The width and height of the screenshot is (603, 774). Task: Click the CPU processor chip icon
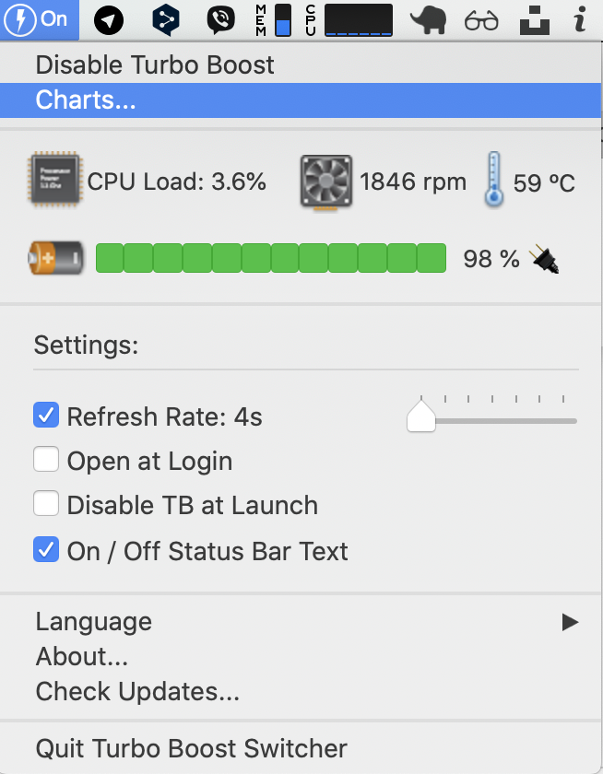point(53,181)
